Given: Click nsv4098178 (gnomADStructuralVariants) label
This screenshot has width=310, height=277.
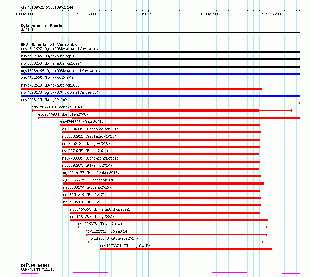Looking at the screenshot, I should tap(60, 92).
